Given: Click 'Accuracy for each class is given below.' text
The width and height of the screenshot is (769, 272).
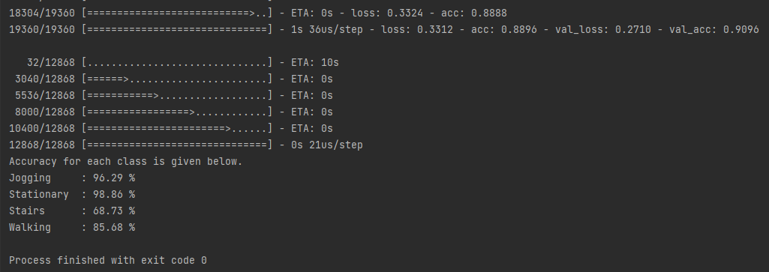Looking at the screenshot, I should 125,161.
